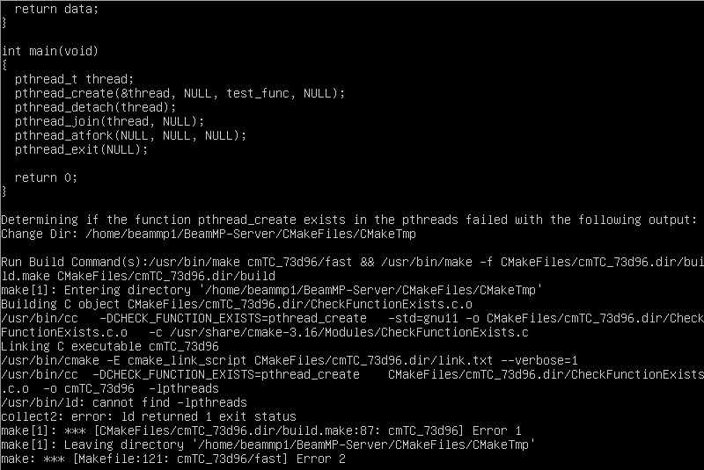
Task: Click the 'return 0;' statement
Action: pyautogui.click(x=46, y=177)
